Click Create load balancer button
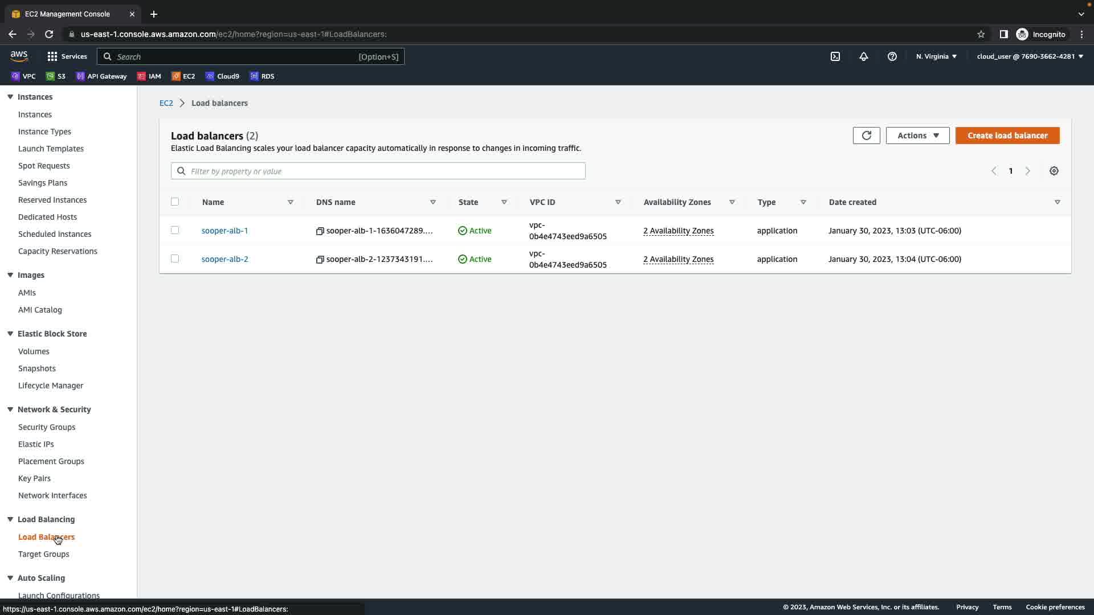Viewport: 1094px width, 615px height. coord(1007,136)
